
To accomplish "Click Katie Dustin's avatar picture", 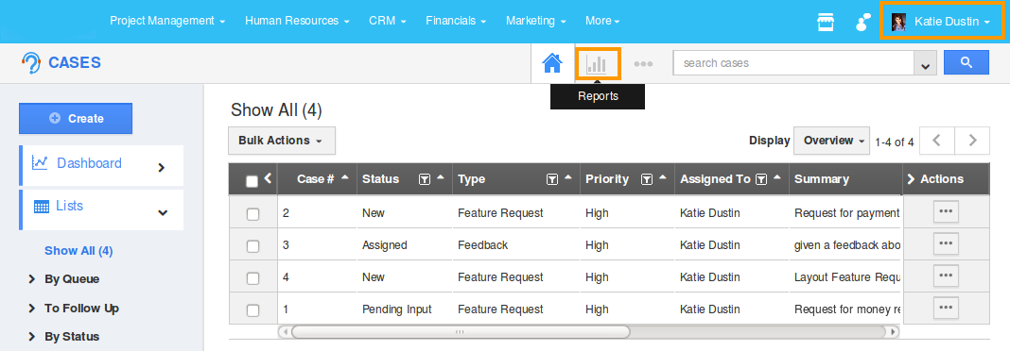I will click(x=898, y=22).
